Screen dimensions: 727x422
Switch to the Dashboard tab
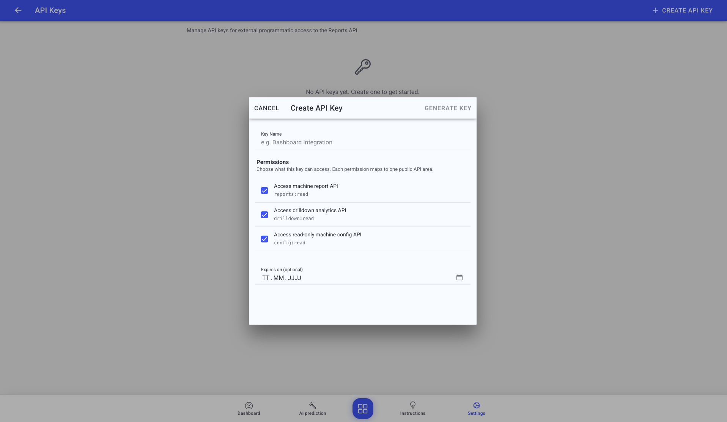[x=249, y=409]
